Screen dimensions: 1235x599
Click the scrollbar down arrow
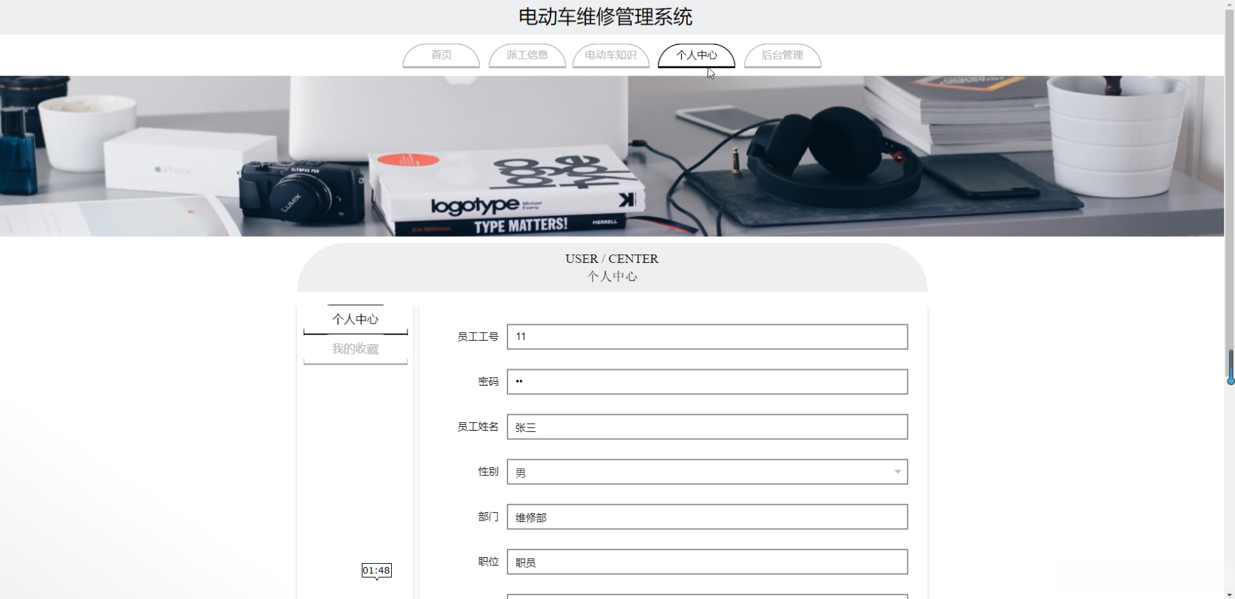(1230, 594)
